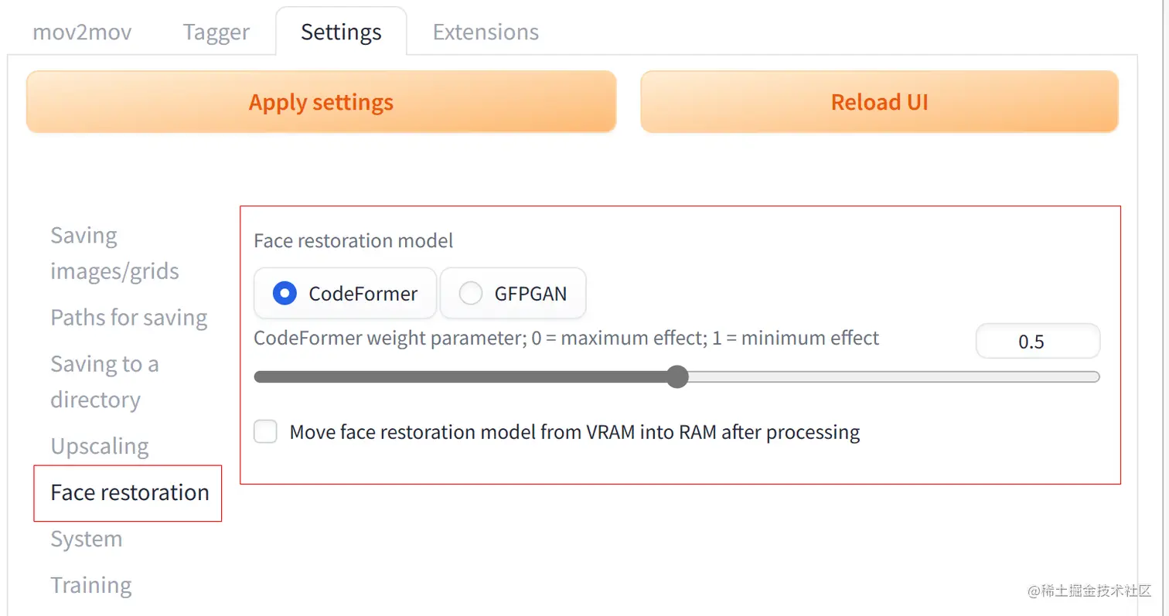
Task: Click the CodeFormer weight value field
Action: point(1038,342)
